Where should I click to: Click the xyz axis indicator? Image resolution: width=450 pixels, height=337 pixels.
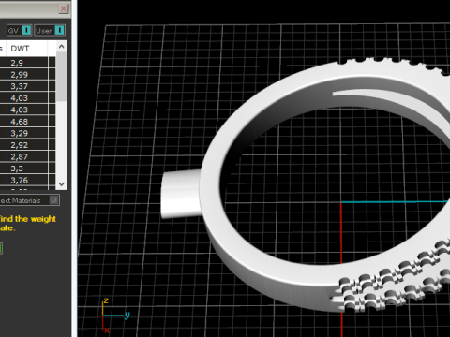[115, 315]
